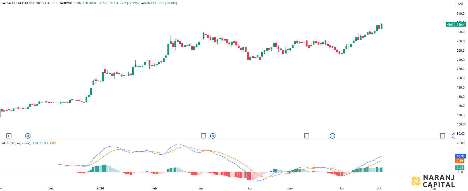Open the mid-November dividend D marker
468x191 pixels.
[x=28, y=136]
